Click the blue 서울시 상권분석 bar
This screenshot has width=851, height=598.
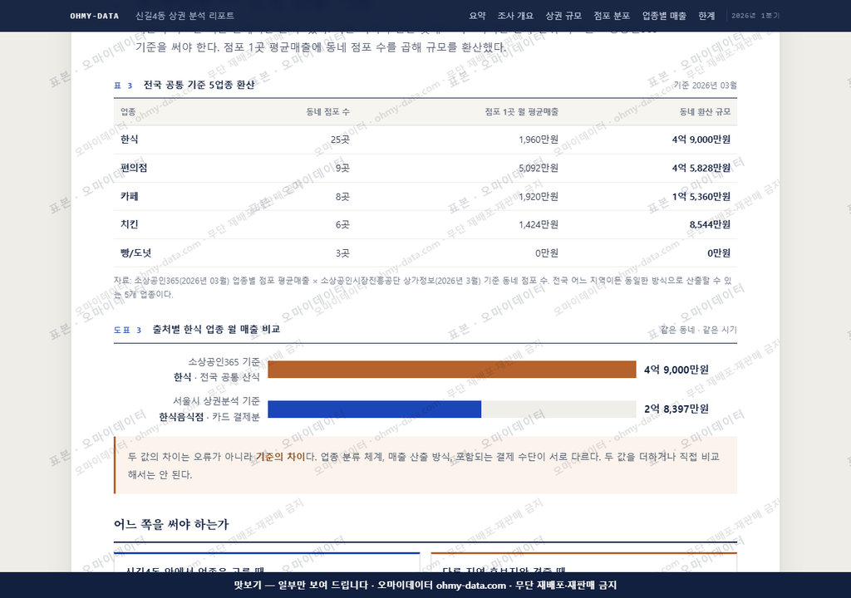[x=375, y=409]
